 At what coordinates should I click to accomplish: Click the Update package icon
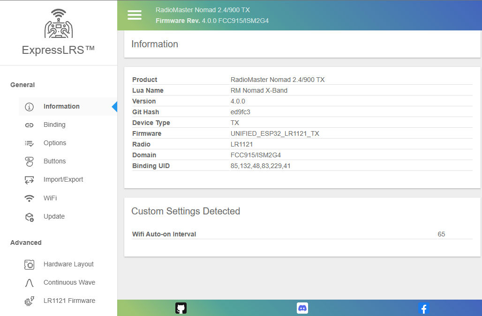click(x=29, y=216)
